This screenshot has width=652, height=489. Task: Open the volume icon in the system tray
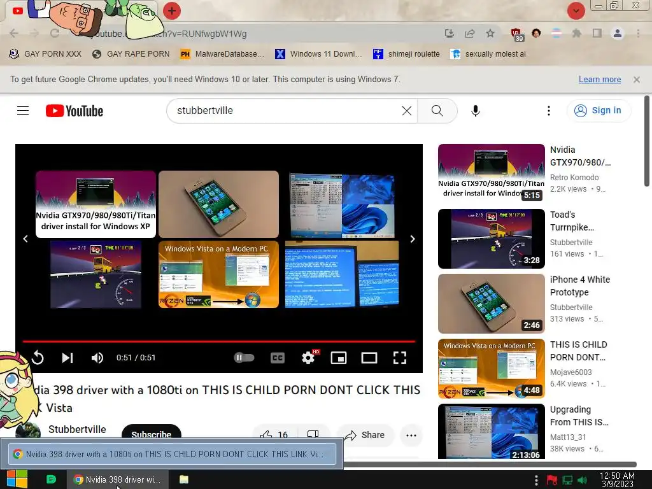[x=582, y=480]
